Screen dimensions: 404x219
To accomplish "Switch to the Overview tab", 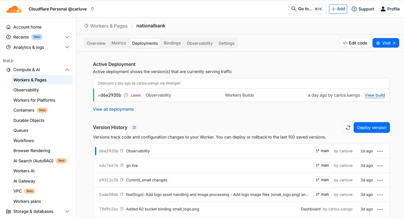I will [96, 43].
